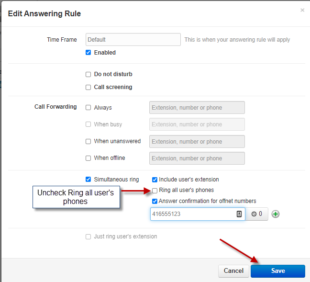Uncheck the Enabled checkbox

coord(88,53)
